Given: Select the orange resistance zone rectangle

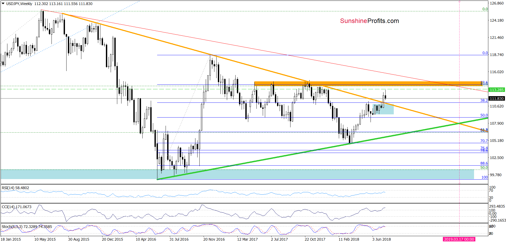Looking at the screenshot, I should [368, 84].
